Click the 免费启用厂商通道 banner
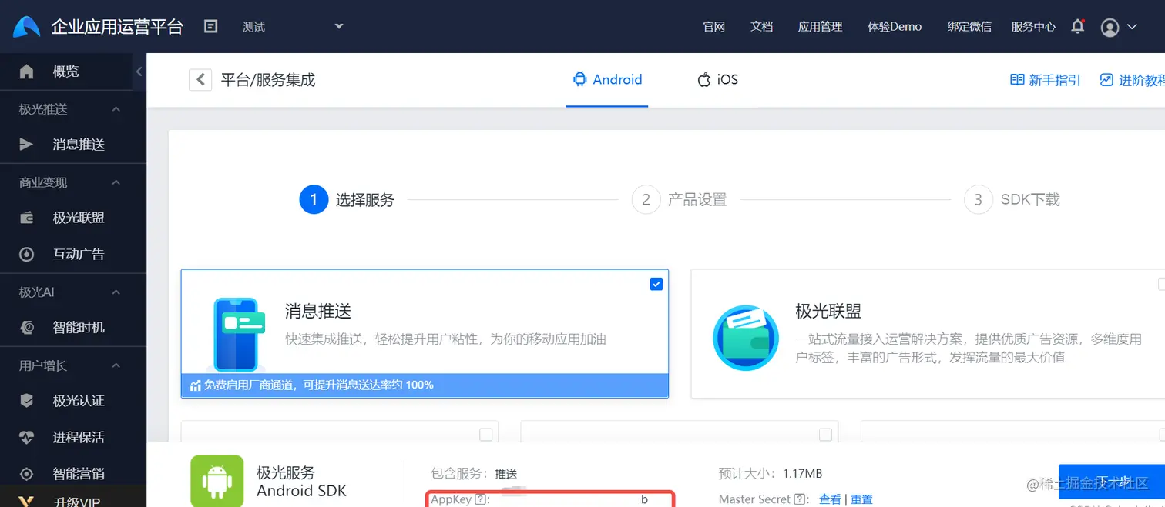 (425, 385)
